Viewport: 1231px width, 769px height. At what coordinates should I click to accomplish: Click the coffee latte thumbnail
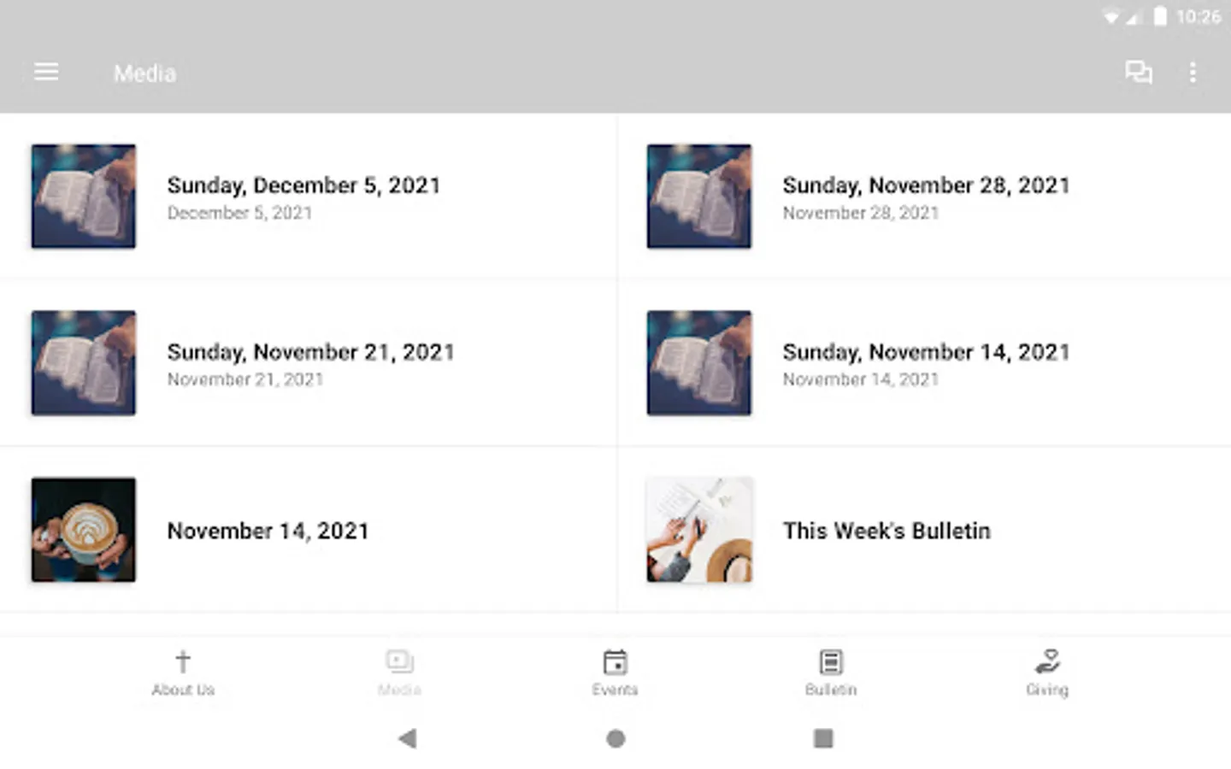coord(84,530)
